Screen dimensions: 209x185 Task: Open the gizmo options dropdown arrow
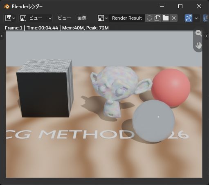point(196,18)
